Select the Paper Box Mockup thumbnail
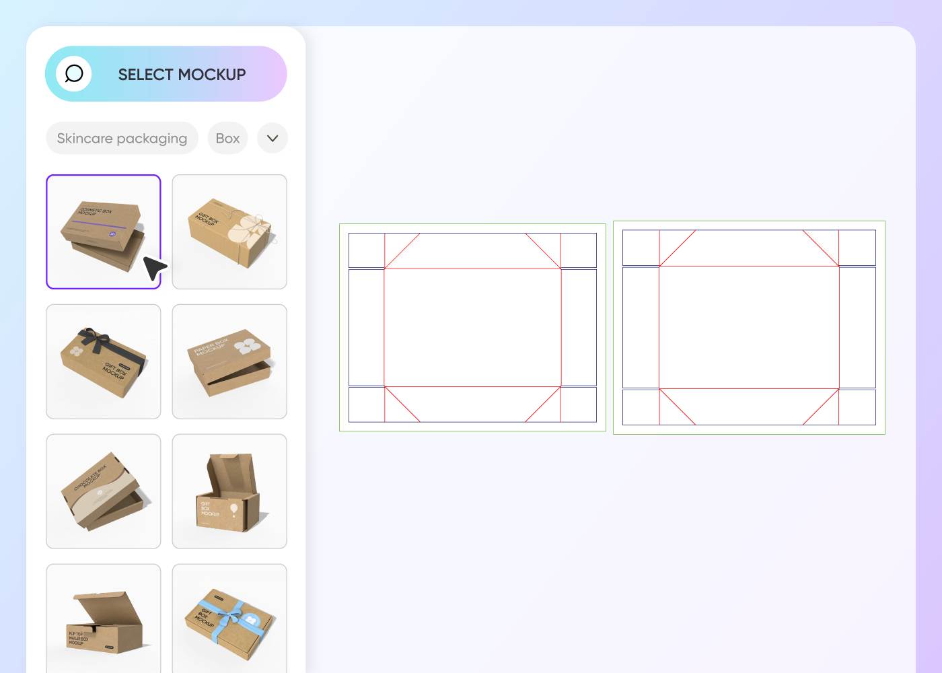 [229, 361]
